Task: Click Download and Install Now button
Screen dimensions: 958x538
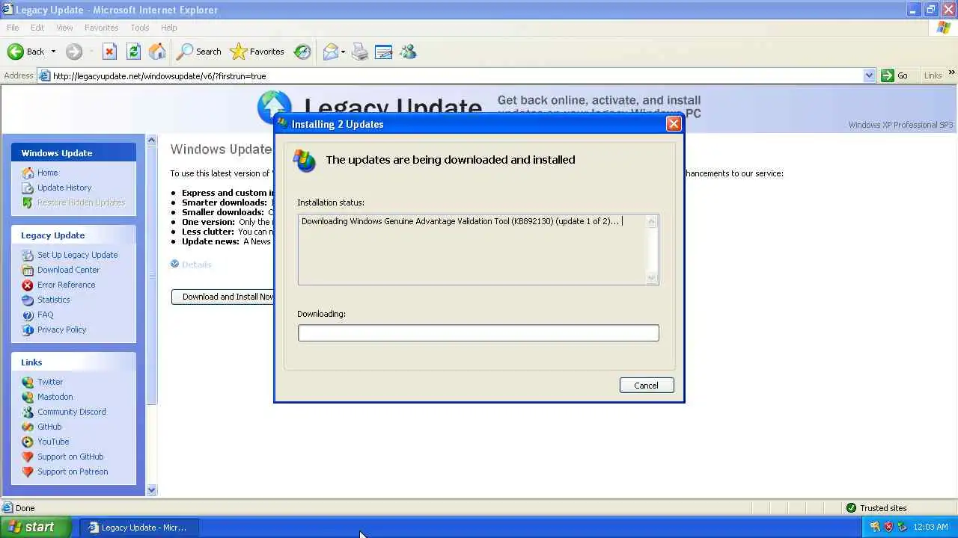Action: coord(223,297)
